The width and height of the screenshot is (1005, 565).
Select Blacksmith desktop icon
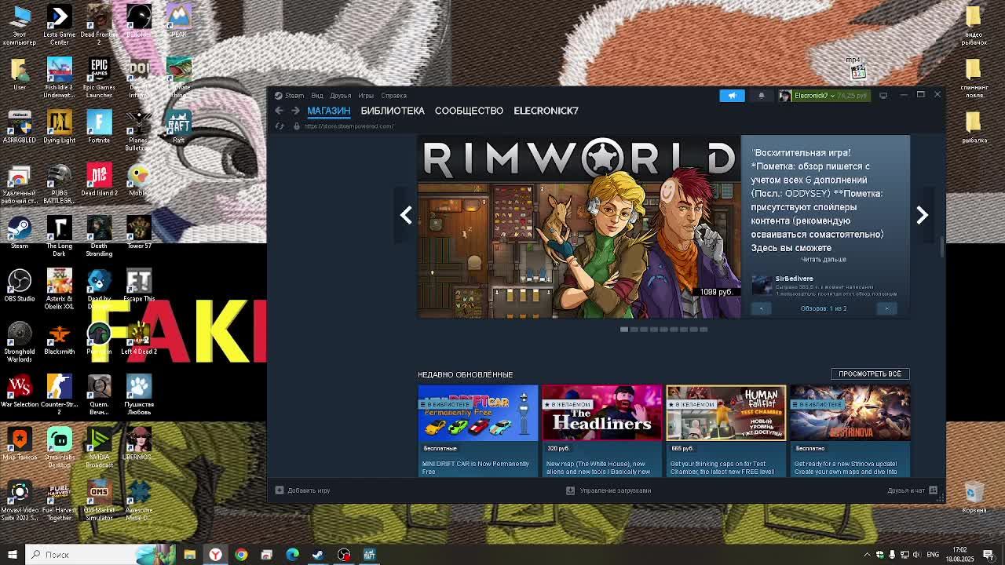coord(60,338)
